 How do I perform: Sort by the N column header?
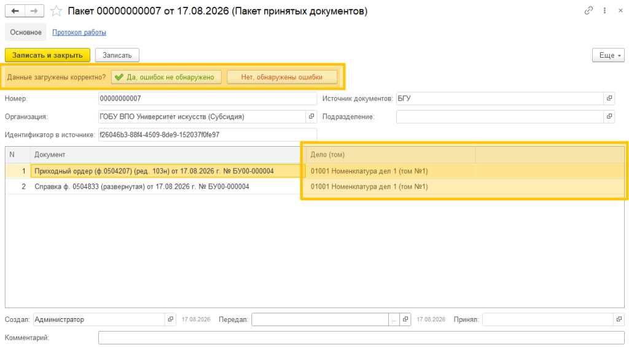[x=18, y=154]
